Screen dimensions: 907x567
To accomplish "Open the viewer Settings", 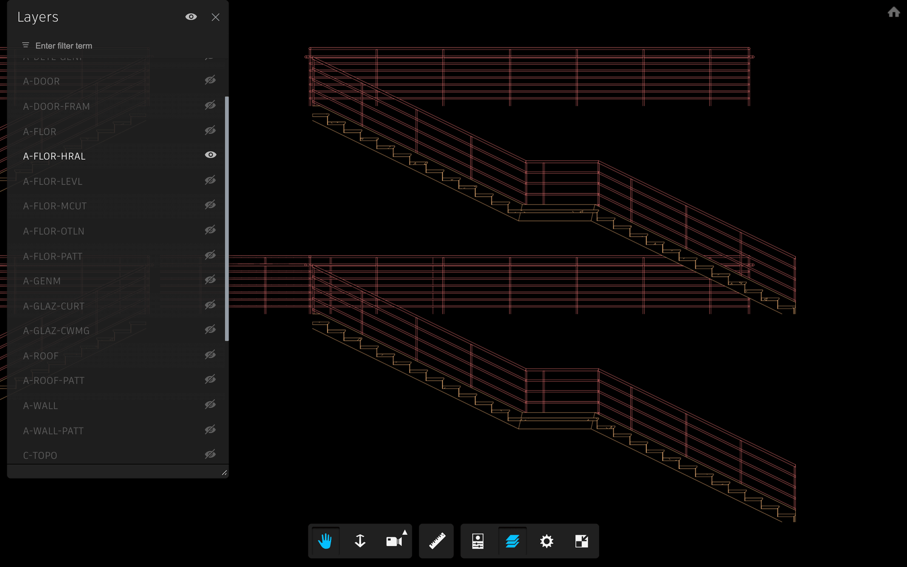I will [x=546, y=541].
